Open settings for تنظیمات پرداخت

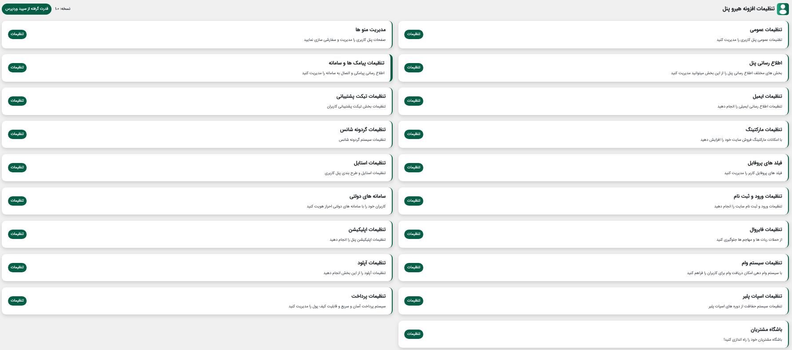[x=17, y=301]
